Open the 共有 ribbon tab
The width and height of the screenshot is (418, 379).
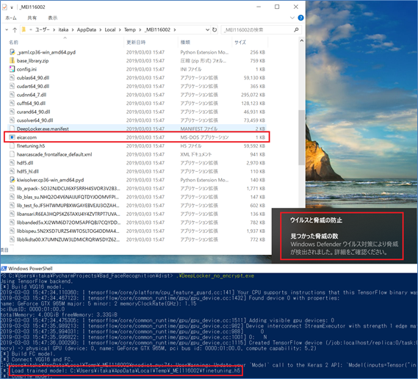(32, 18)
